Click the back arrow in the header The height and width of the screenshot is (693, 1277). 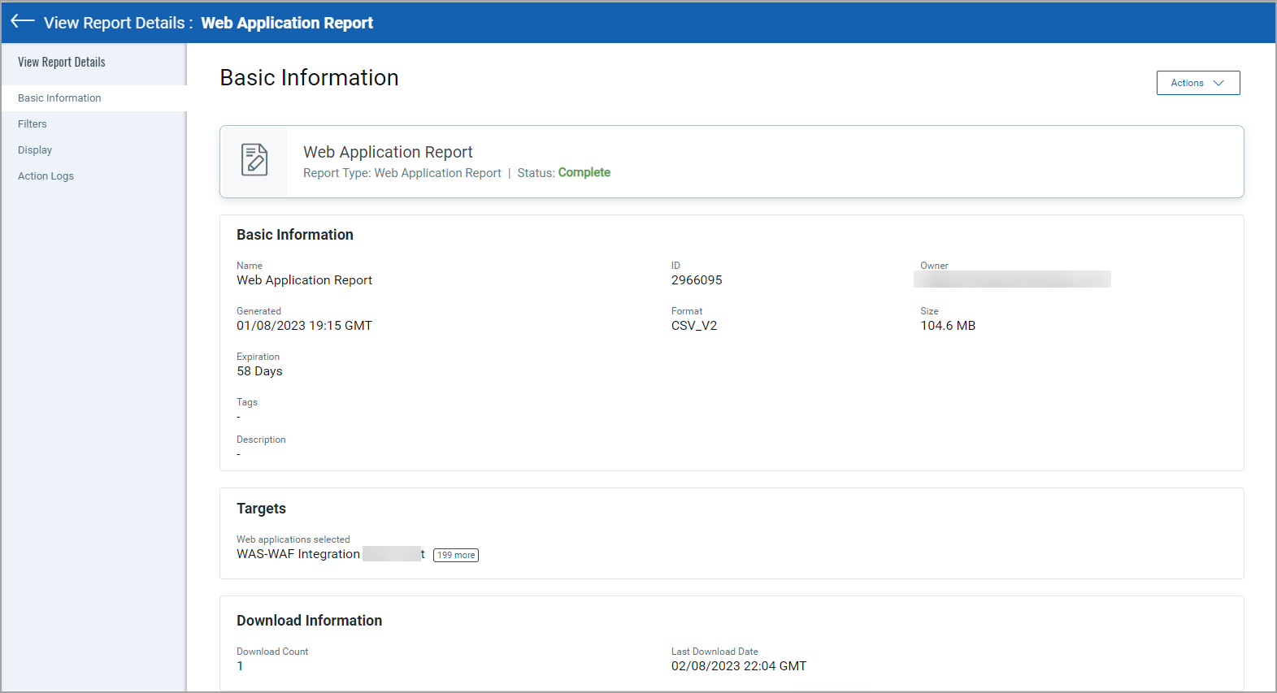(x=22, y=22)
